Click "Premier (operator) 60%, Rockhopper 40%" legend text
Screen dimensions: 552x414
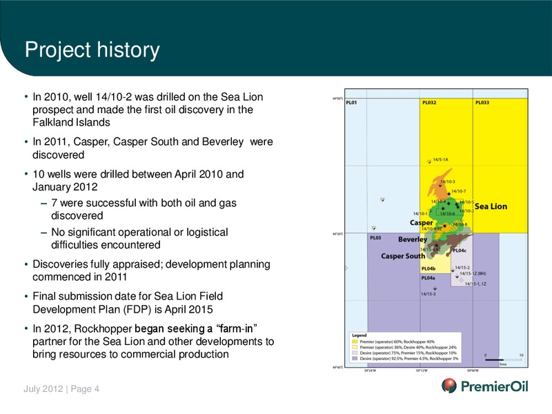(x=397, y=342)
